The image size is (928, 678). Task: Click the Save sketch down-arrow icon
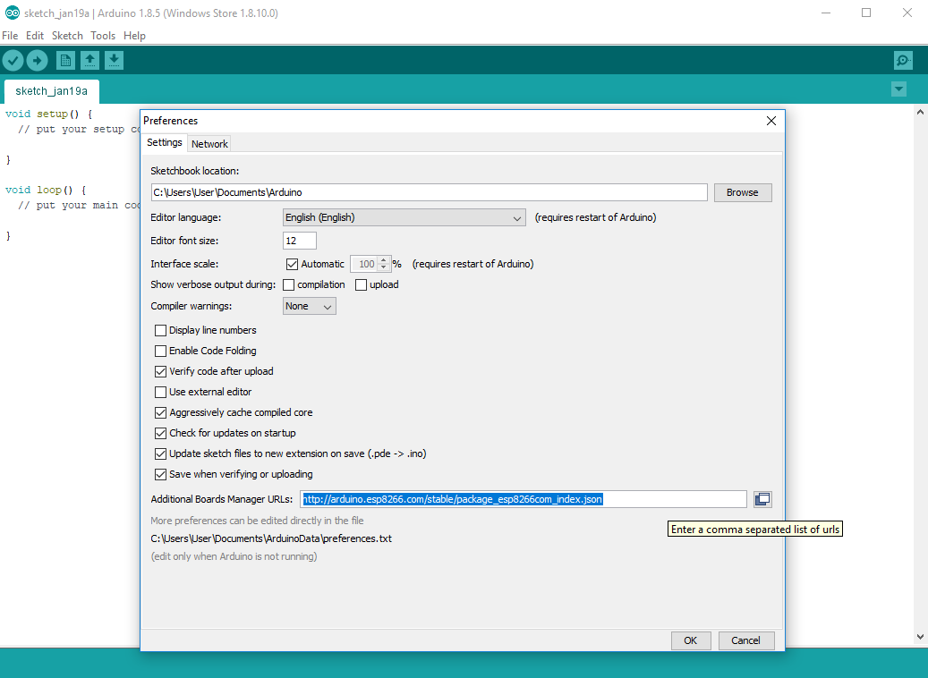[115, 60]
